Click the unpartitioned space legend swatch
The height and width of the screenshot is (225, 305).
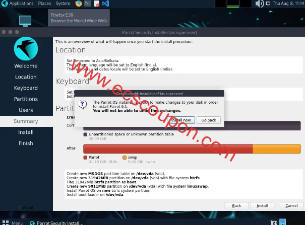tap(85, 134)
